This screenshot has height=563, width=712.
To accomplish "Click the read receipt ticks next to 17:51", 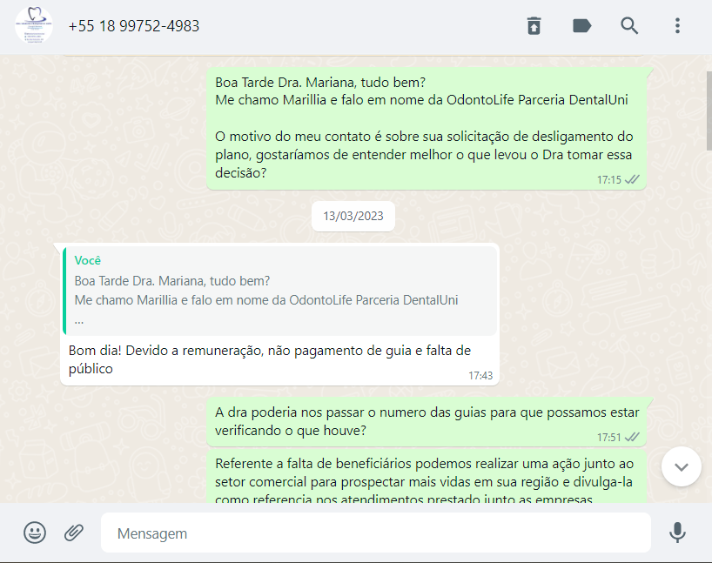I will click(632, 437).
